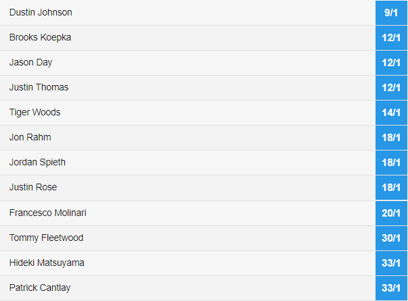Choose Jordan Spieth's 18/1 odds button

tap(391, 163)
